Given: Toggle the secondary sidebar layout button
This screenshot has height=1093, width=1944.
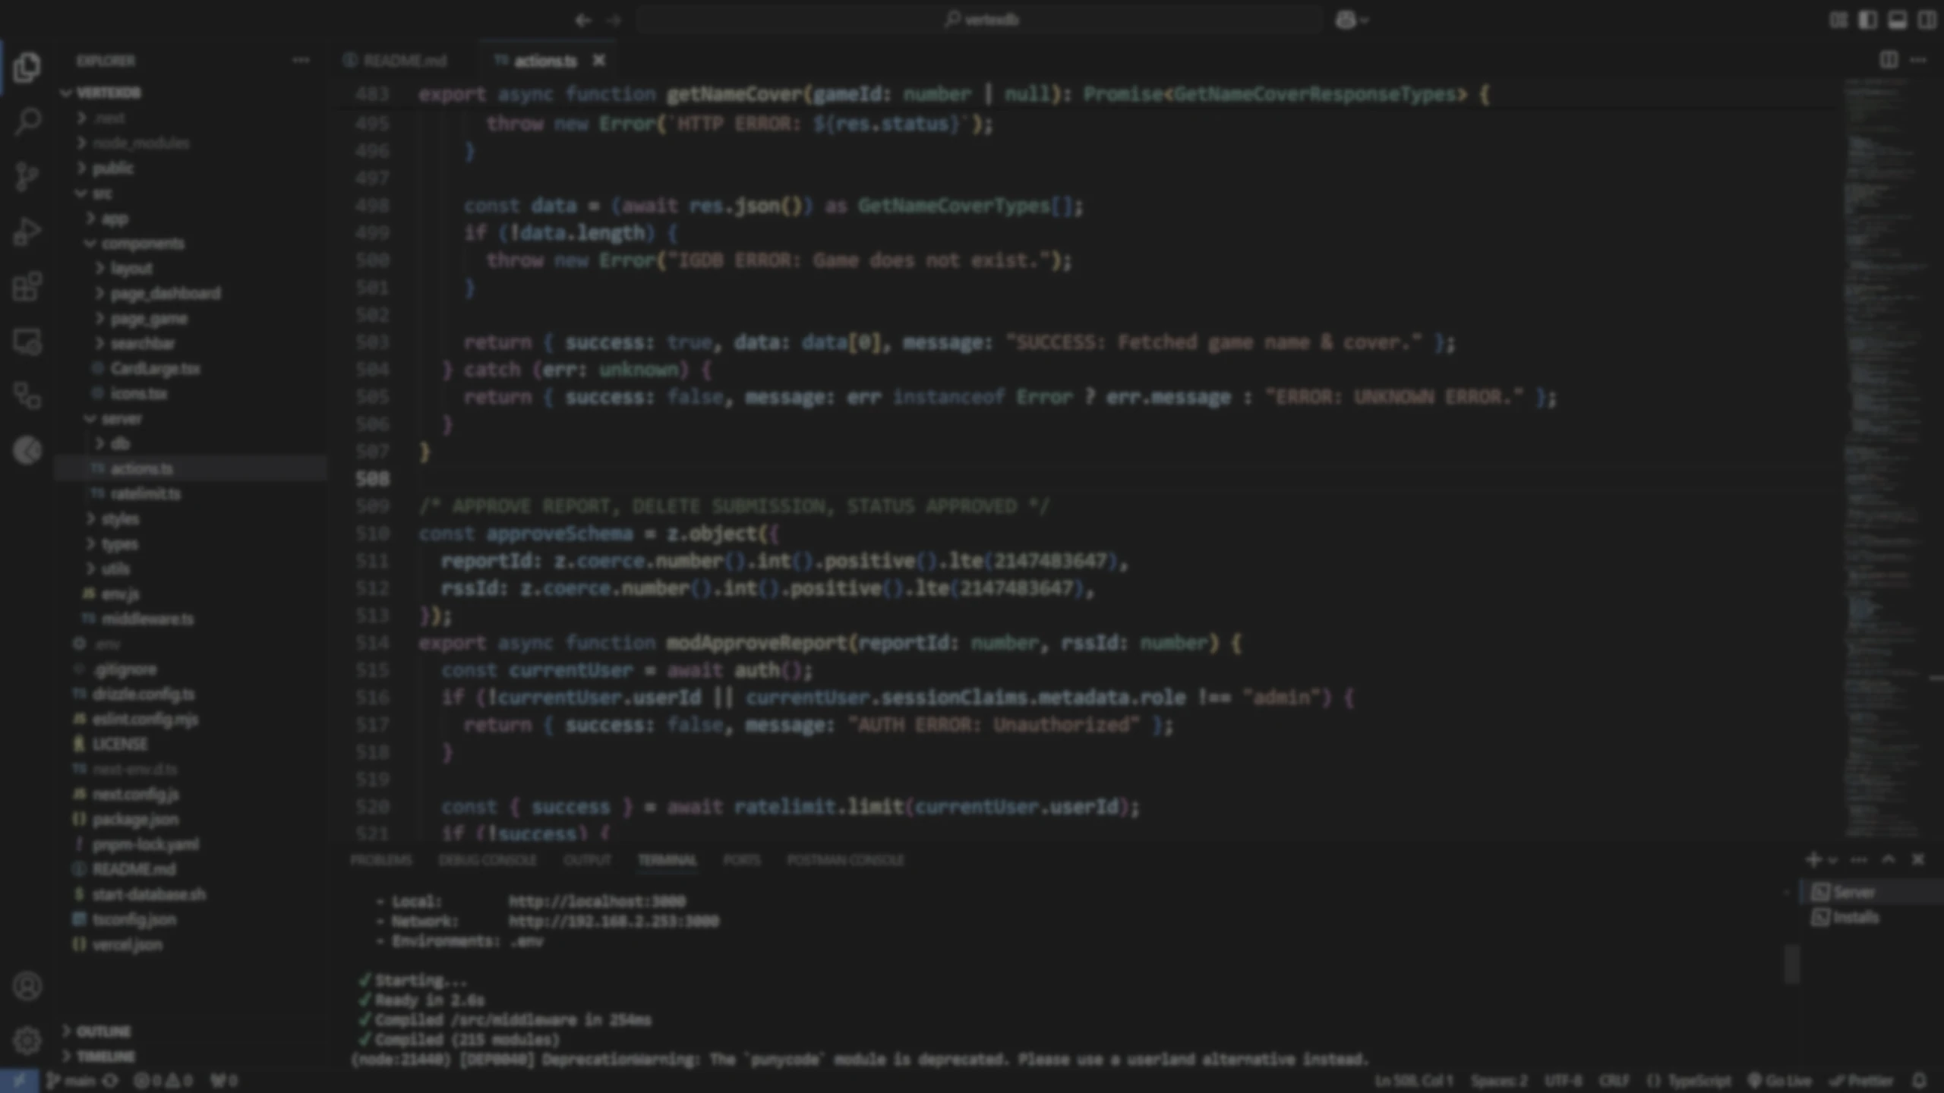Looking at the screenshot, I should coord(1927,20).
